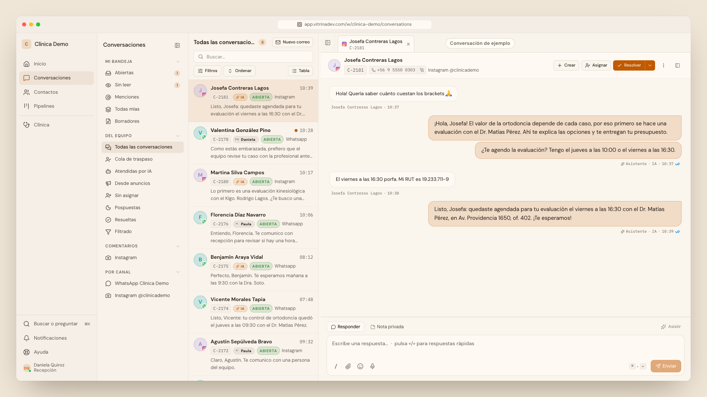
Task: Open Benjamín Araya Vidal conversation
Action: (253, 270)
